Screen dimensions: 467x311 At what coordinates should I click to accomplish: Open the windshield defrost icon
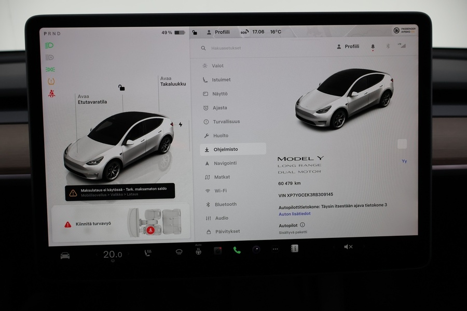pos(180,253)
